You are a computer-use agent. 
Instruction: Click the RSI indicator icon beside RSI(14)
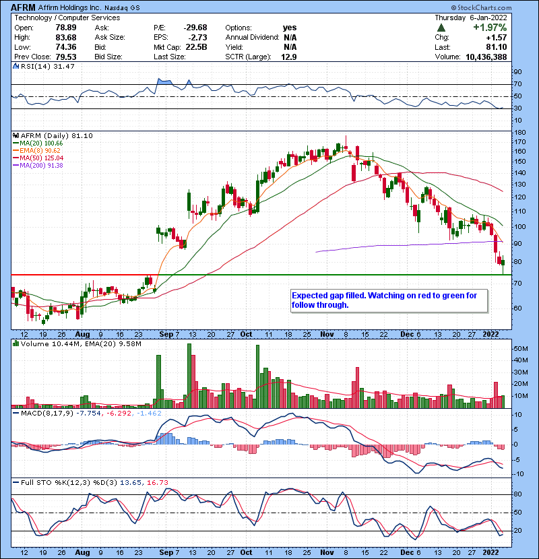(x=15, y=66)
